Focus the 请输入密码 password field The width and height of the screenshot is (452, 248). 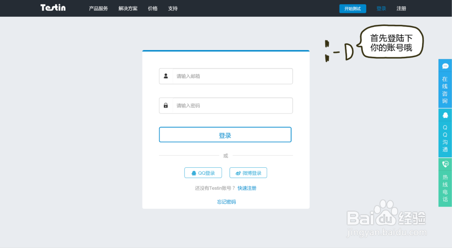point(226,106)
